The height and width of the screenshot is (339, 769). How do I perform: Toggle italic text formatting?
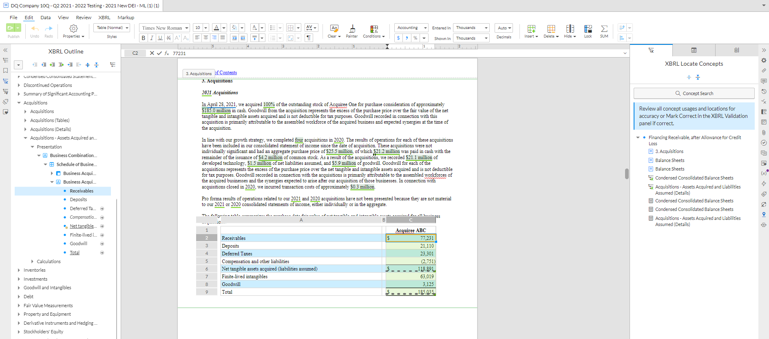pos(152,38)
